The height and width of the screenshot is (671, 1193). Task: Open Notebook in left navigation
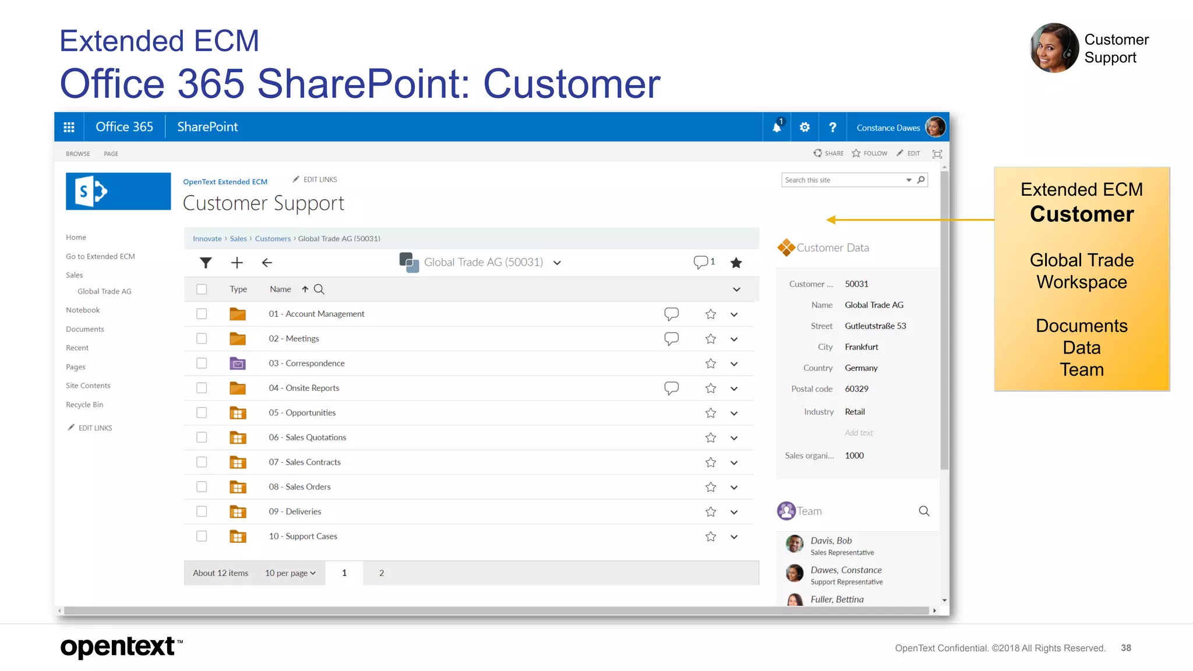click(83, 310)
